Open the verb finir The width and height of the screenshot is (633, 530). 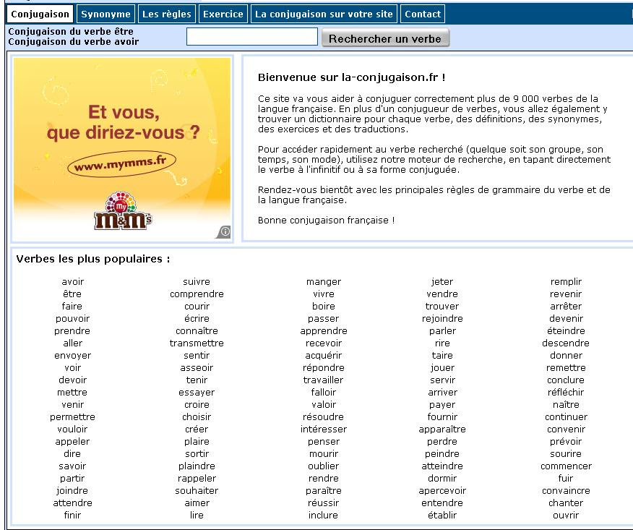click(72, 515)
